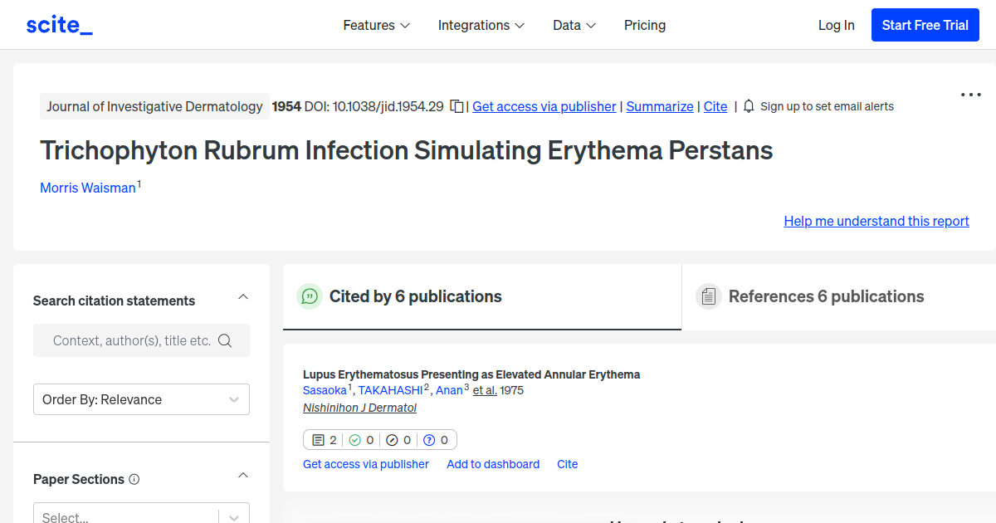Switch to the References 6 publications tab
The height and width of the screenshot is (523, 996).
click(826, 296)
